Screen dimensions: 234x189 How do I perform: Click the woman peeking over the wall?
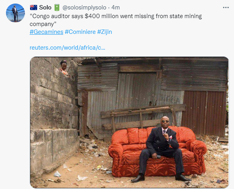[64, 68]
